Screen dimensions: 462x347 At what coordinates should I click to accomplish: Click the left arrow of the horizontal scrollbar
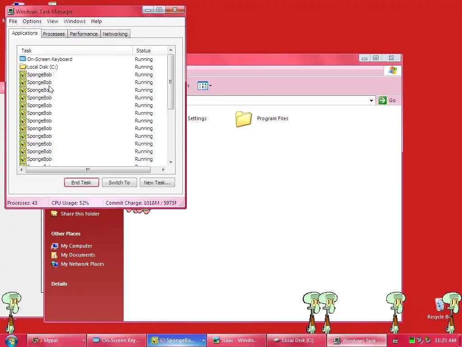pyautogui.click(x=21, y=170)
